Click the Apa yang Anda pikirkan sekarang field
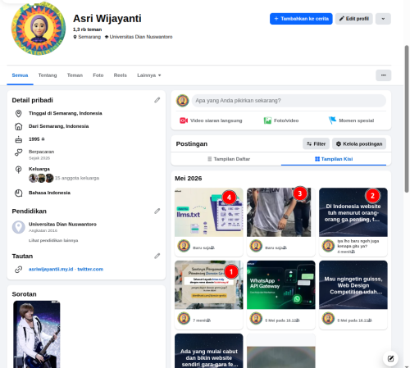 tap(289, 101)
